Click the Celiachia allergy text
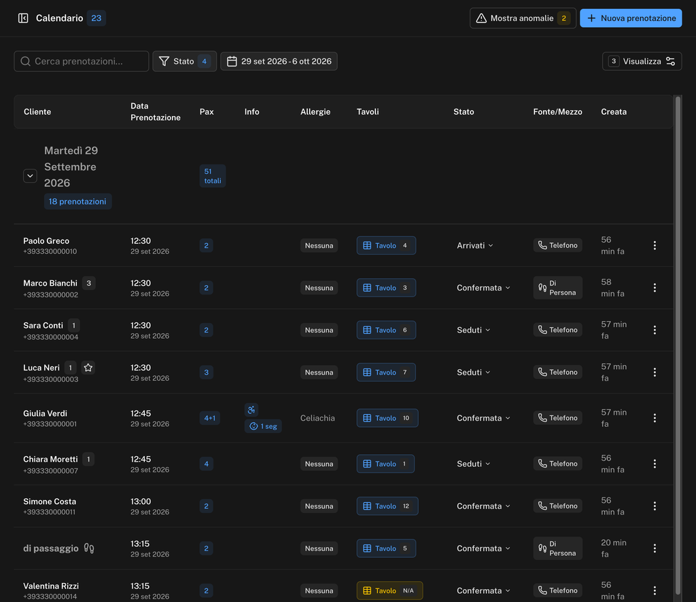 point(317,418)
